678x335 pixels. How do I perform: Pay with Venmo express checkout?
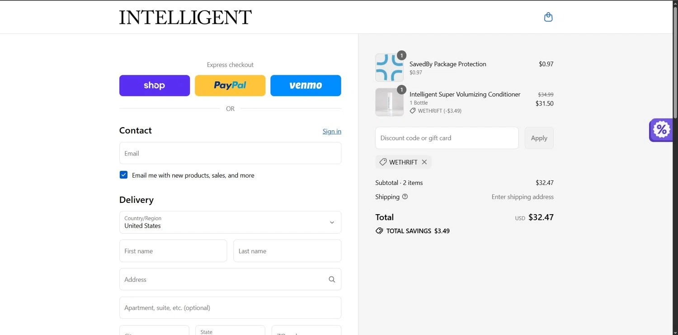tap(306, 86)
